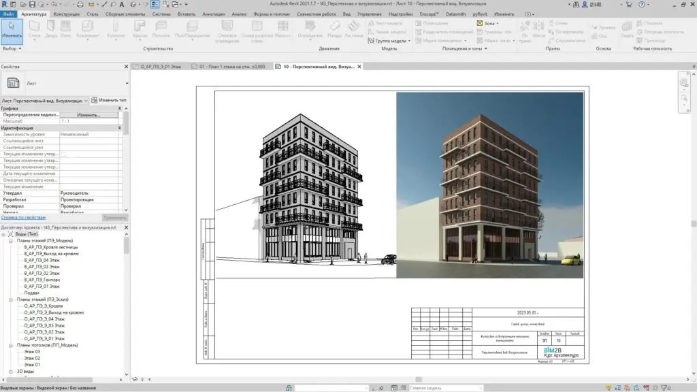Click the Группа модели icon

click(x=372, y=40)
